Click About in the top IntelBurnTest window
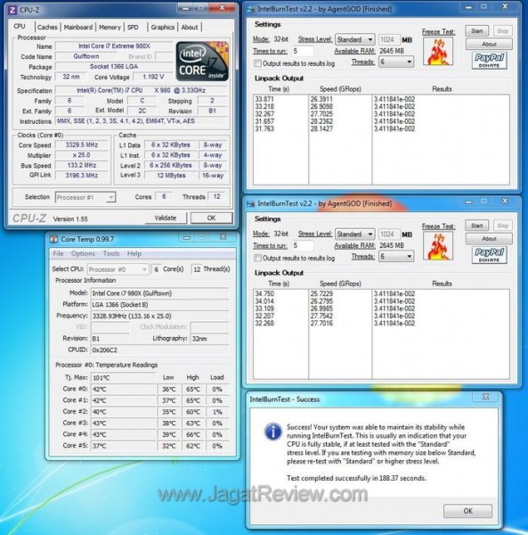The width and height of the screenshot is (528, 535). click(489, 44)
